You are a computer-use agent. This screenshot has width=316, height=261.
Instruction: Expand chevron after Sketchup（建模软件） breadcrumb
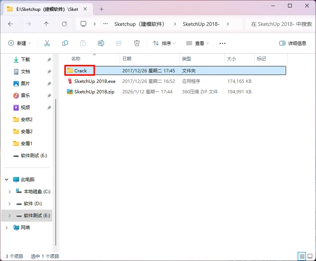pos(175,24)
